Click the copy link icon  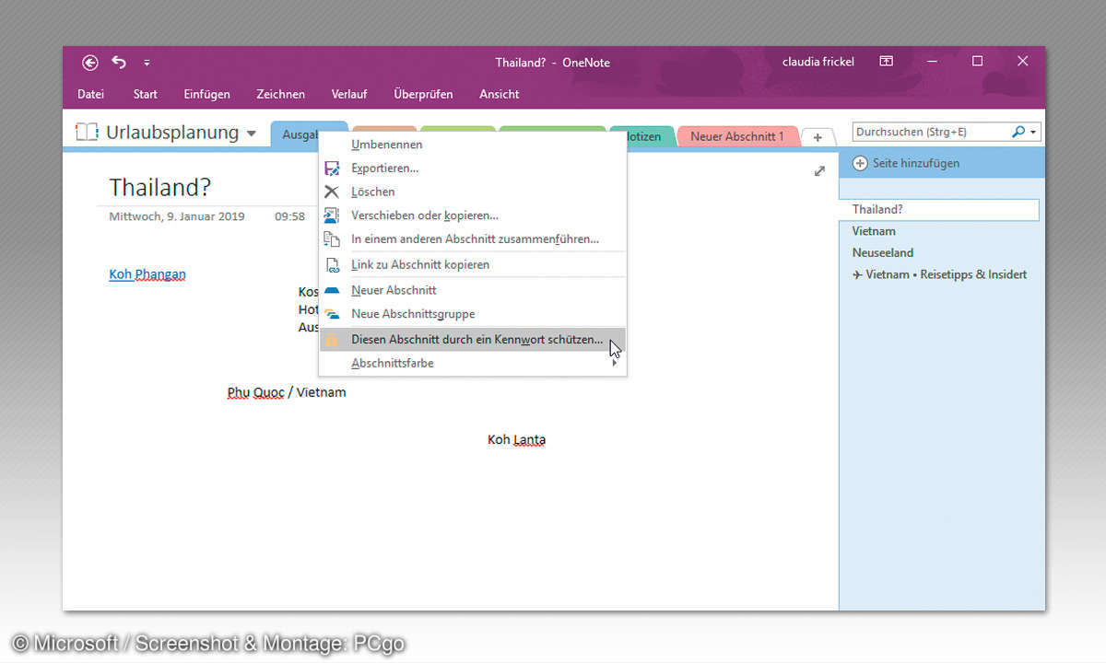point(332,264)
